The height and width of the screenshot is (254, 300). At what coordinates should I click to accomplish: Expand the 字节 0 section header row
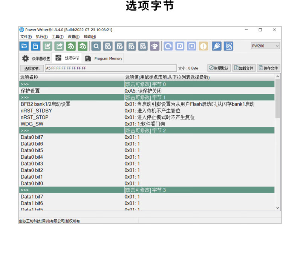pyautogui.click(x=147, y=84)
